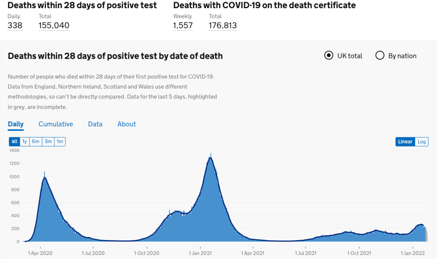The height and width of the screenshot is (259, 437).
Task: Select the By nation radio option
Action: click(x=380, y=55)
